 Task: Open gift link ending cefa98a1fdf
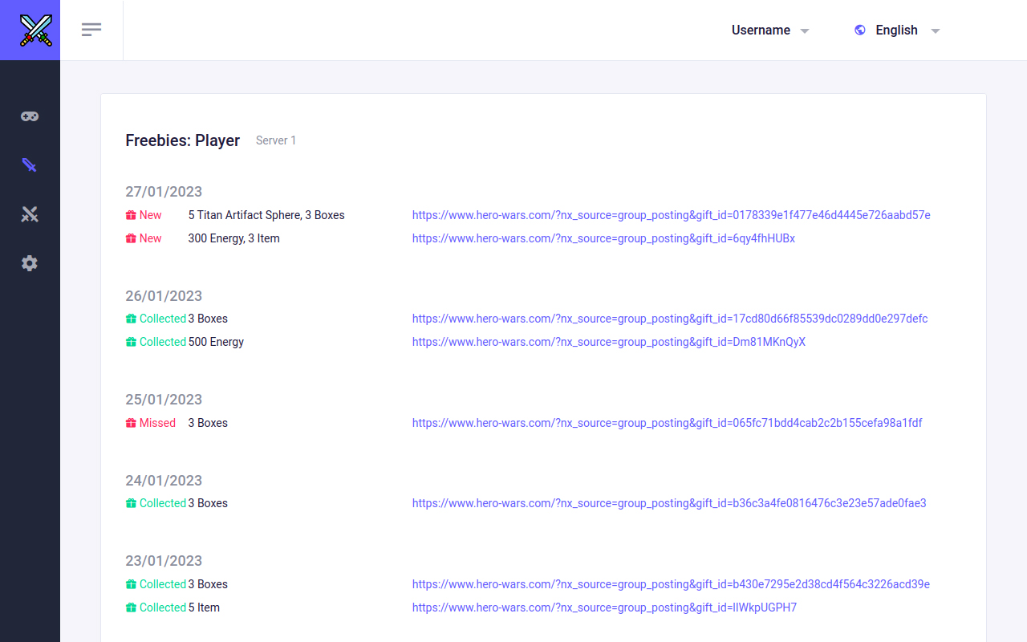pyautogui.click(x=668, y=423)
